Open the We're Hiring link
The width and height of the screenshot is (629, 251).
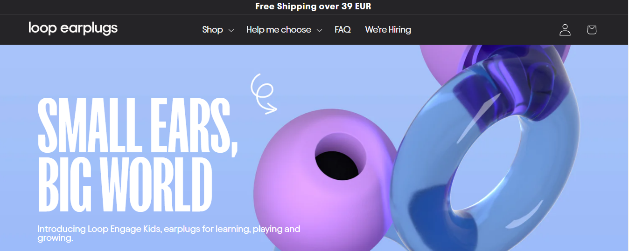(388, 29)
